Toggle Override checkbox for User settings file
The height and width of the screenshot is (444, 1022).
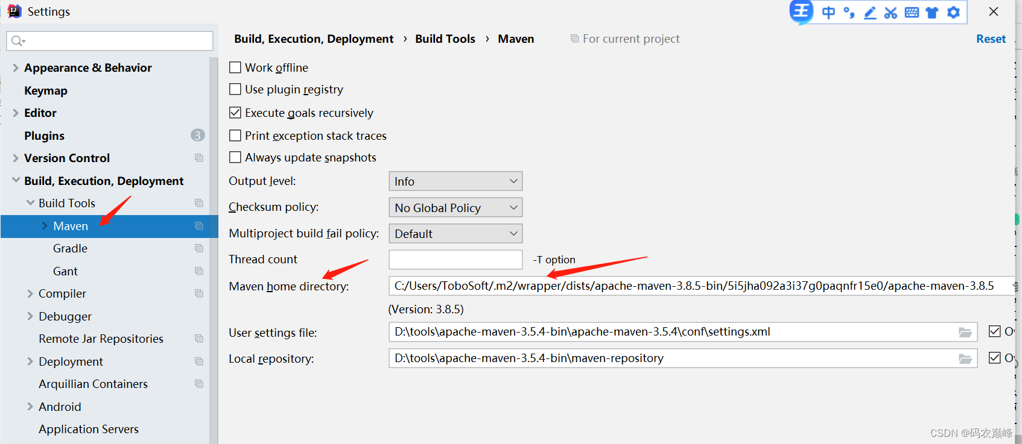[x=995, y=331]
